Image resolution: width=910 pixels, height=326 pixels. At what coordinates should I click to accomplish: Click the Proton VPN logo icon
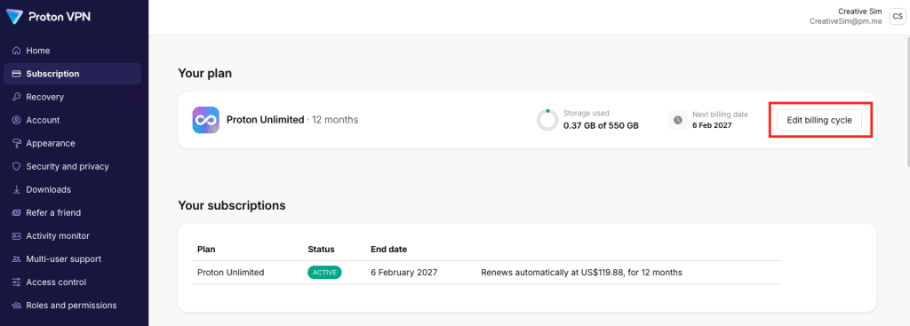pos(14,17)
